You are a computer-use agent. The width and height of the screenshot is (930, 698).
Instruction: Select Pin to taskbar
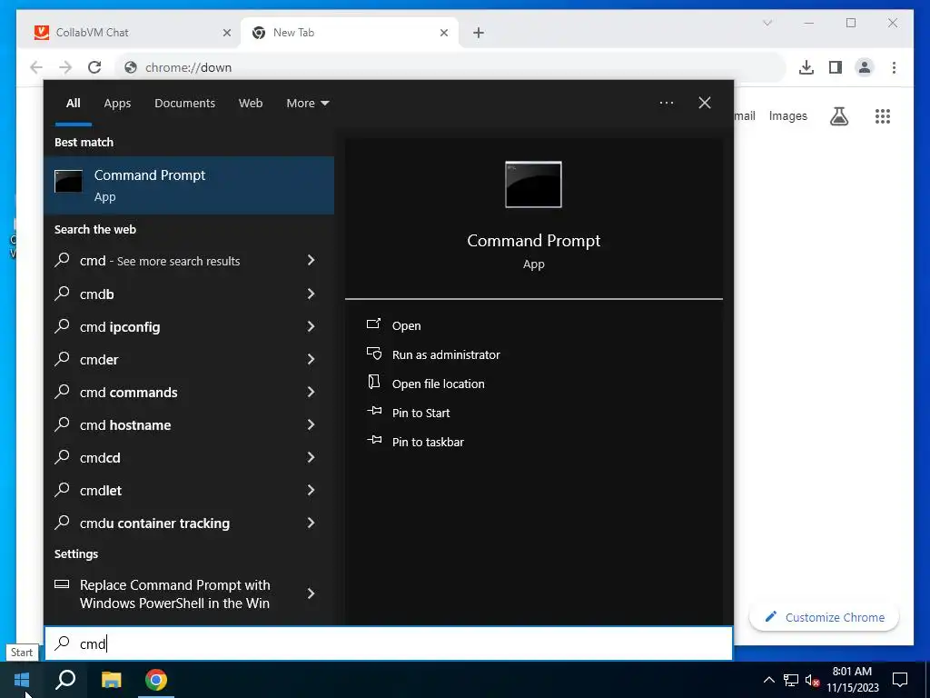click(428, 442)
